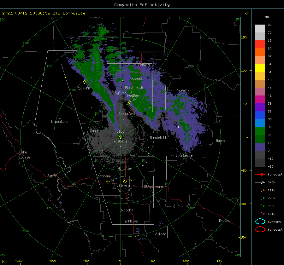
Task: Click the yellow radar-site diamond above Didsbury
Action: tap(120, 137)
